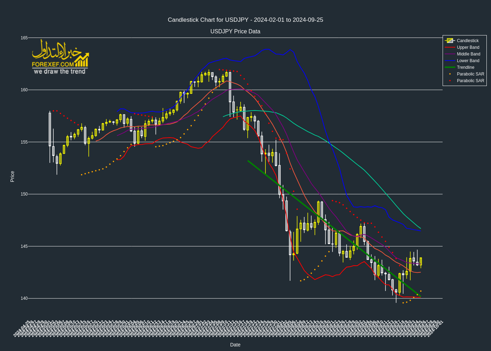Click the 160 y-axis tick label

24,90
